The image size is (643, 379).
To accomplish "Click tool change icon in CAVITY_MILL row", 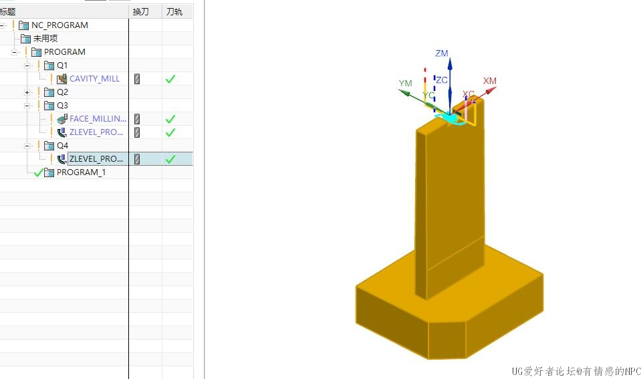I will pos(138,79).
